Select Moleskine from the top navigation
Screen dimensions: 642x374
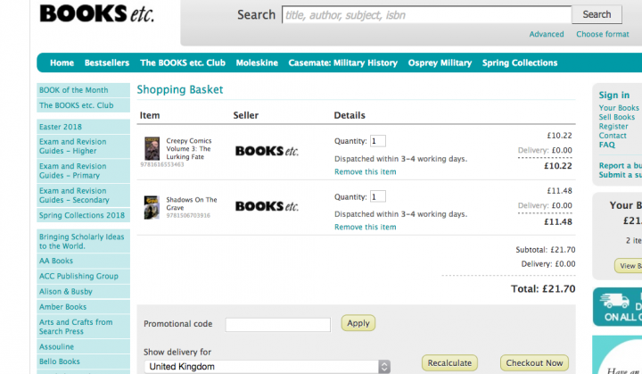click(257, 63)
